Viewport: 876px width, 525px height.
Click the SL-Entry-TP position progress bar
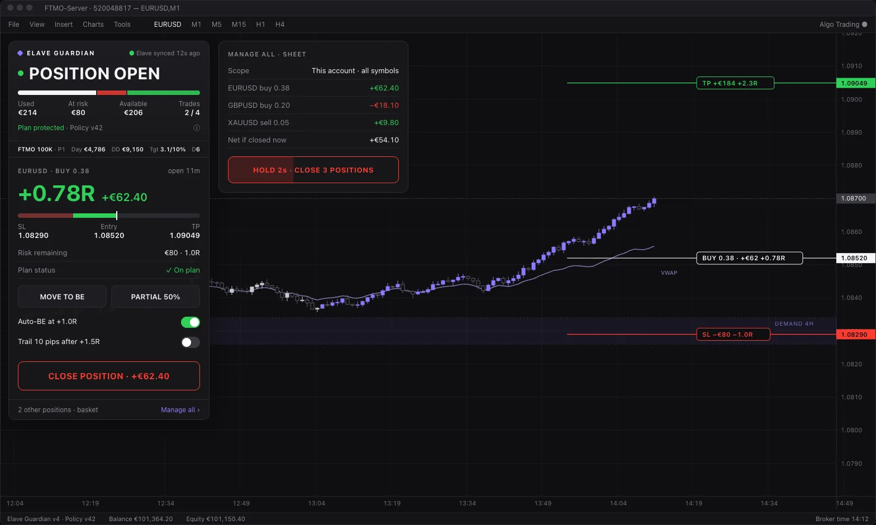tap(109, 216)
